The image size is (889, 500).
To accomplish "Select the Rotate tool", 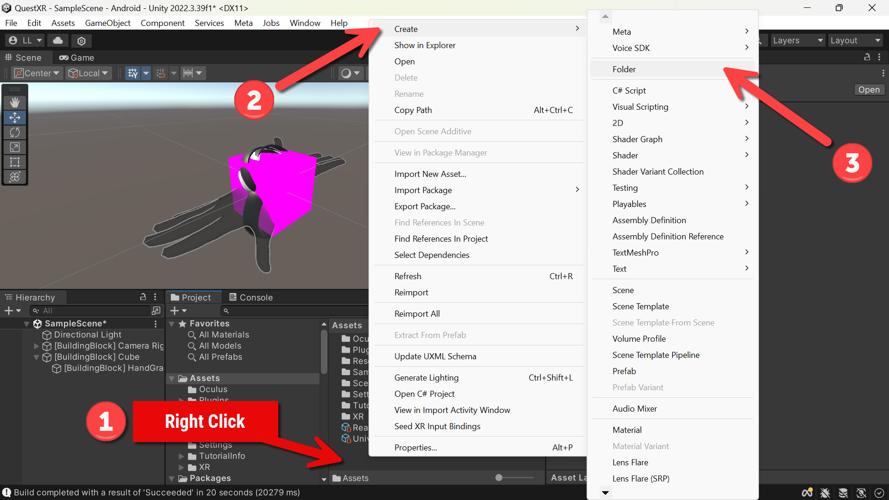I will (15, 132).
